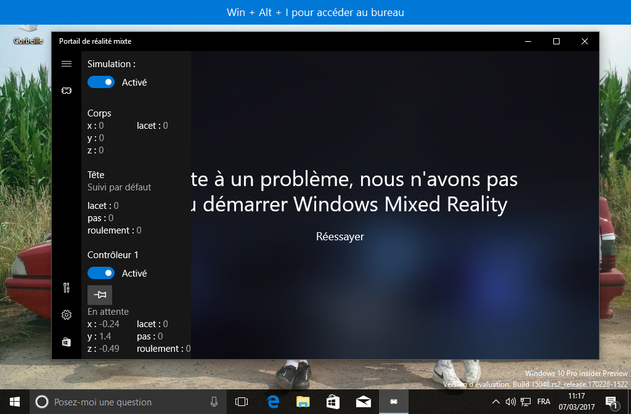Open the Windows Store from the taskbar
Screen dimensions: 631x414
point(333,402)
